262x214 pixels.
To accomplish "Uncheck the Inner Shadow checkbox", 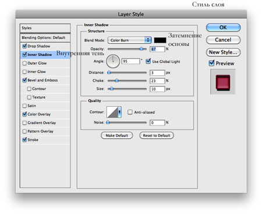I will click(x=24, y=55).
